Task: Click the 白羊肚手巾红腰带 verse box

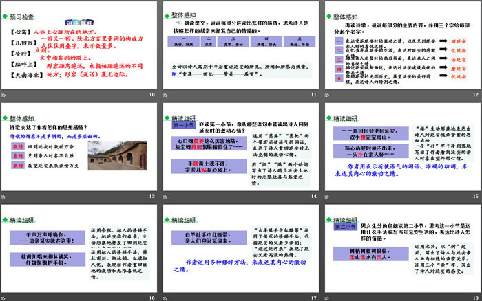Action: (209, 238)
